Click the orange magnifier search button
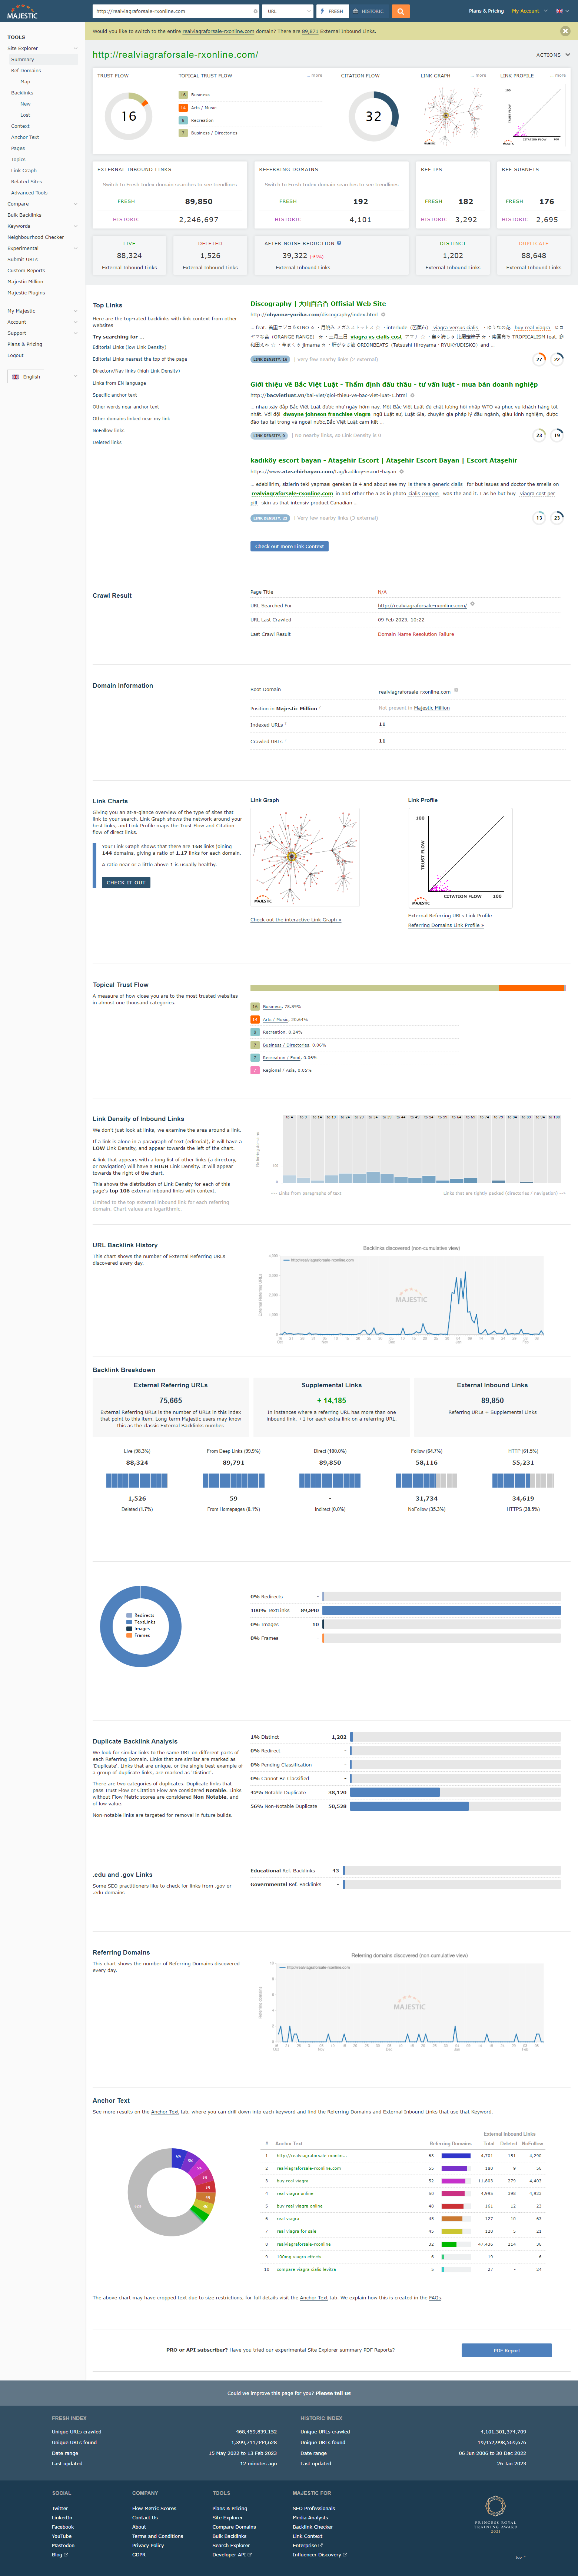 400,11
